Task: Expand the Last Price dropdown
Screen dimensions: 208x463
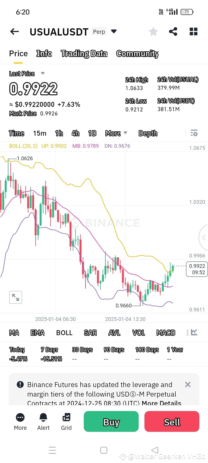Action: [x=43, y=73]
